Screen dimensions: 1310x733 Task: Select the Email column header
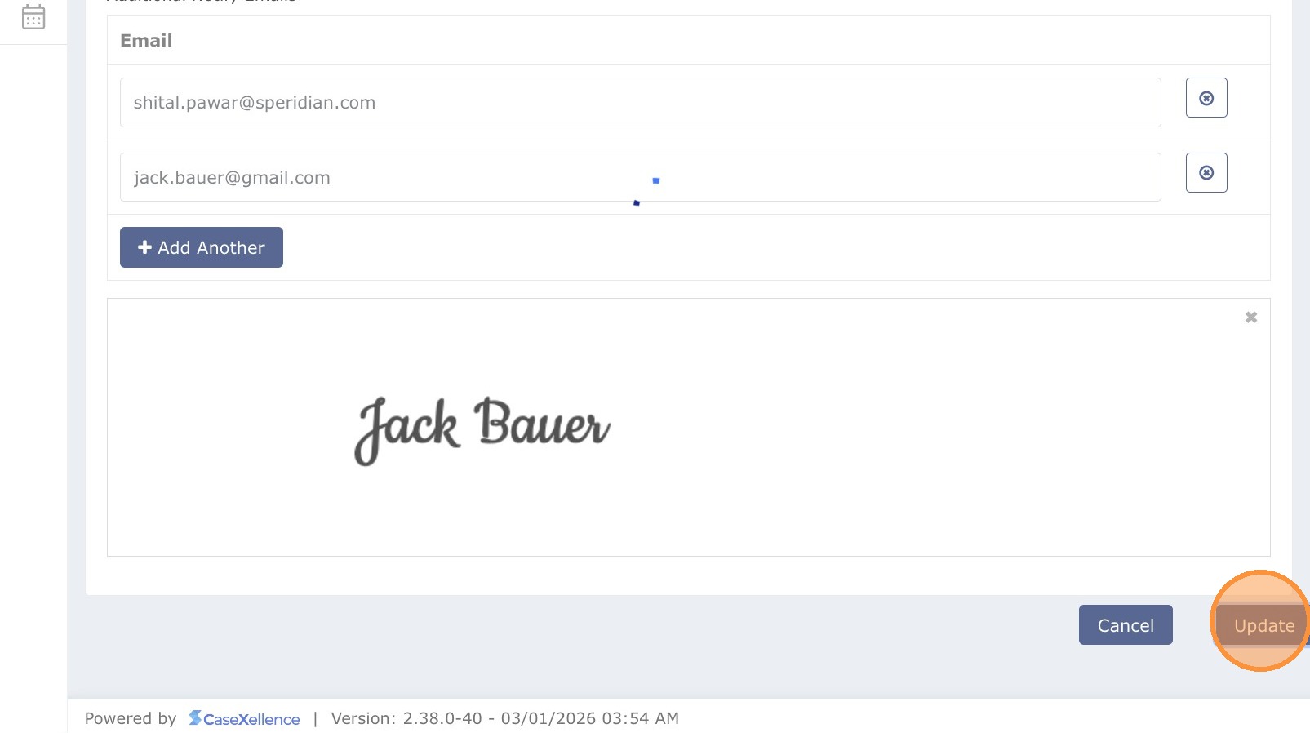pos(146,41)
